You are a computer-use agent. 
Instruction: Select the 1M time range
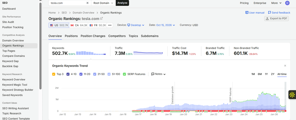(x=253, y=74)
